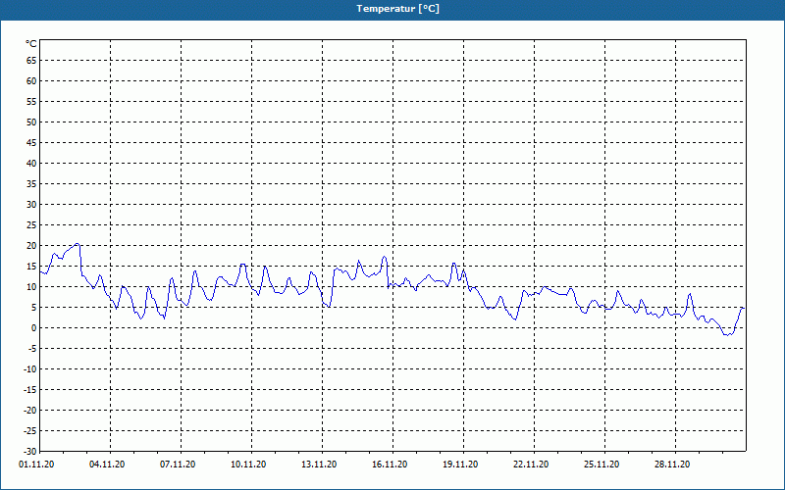
Task: Pick date label 22.11.20
Action: coord(531,465)
